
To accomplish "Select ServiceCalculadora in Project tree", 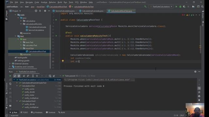I will [x=36, y=30].
